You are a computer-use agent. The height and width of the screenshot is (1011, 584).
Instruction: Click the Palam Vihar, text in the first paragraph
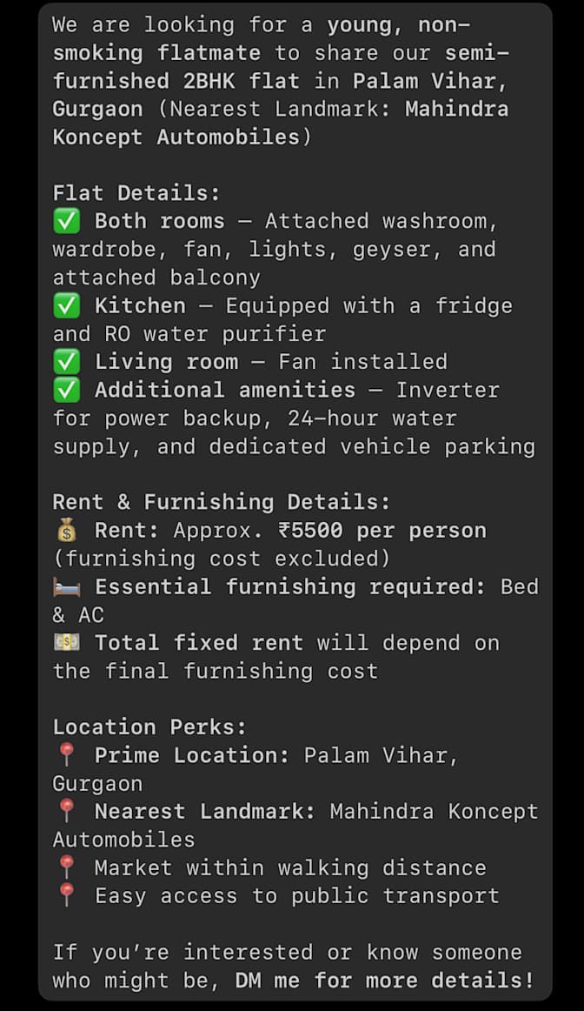click(x=430, y=81)
